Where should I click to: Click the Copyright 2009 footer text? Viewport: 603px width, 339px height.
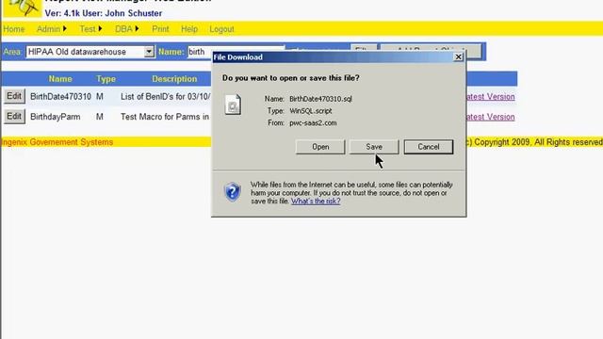coord(534,142)
